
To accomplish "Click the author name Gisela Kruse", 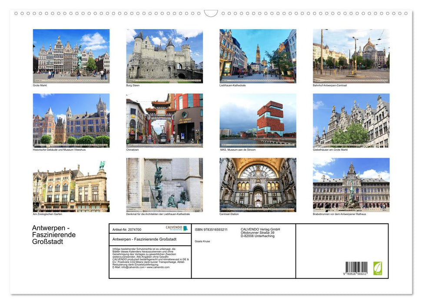I will [x=203, y=241].
